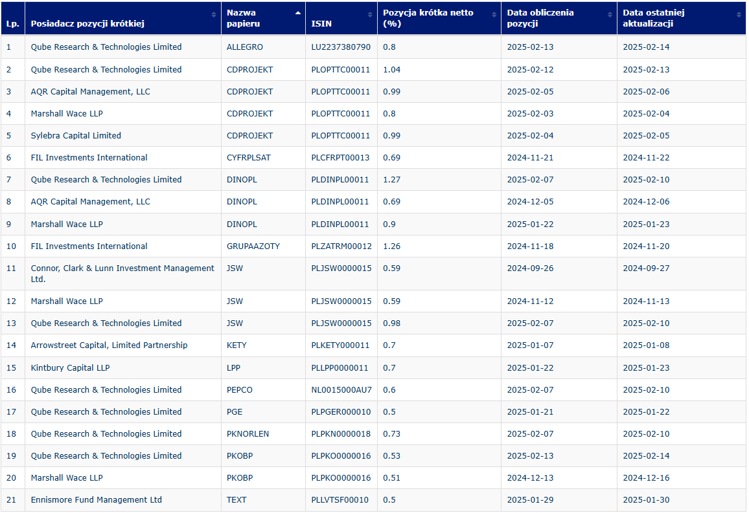Click the Nazwa papieru header text
This screenshot has width=749, height=513.
tap(242, 18)
